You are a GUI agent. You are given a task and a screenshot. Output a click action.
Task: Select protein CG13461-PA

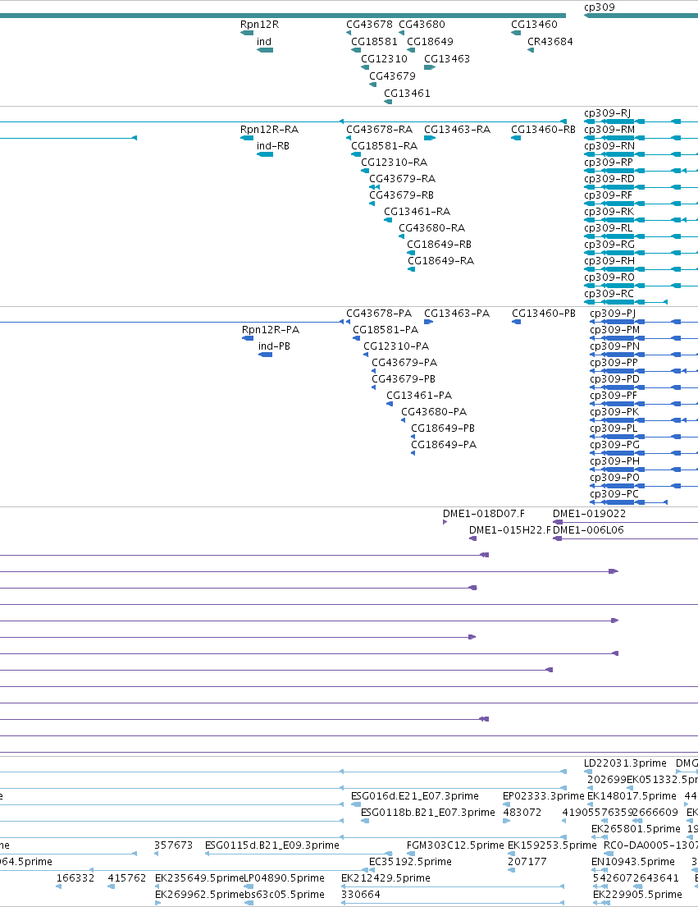390,404
